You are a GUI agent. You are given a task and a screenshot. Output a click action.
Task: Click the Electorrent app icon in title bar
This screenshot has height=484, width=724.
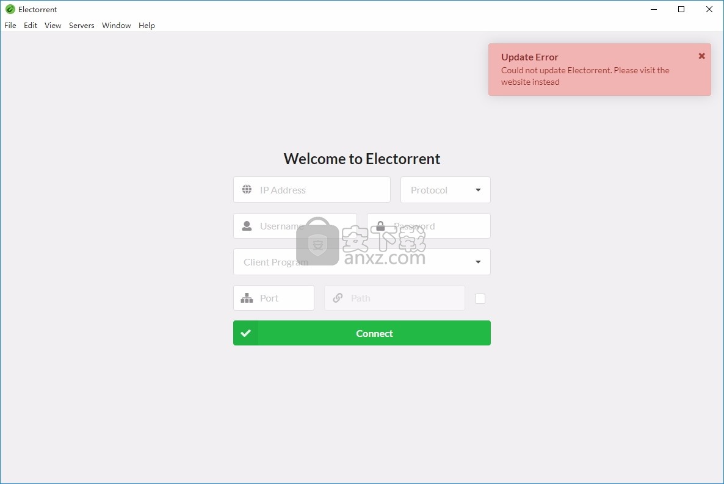coord(10,9)
